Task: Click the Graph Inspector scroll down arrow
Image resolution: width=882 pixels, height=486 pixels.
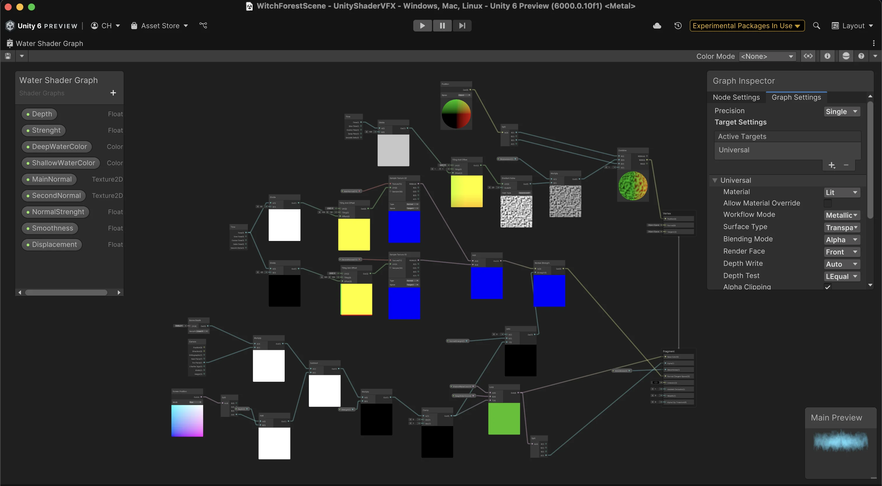Action: point(870,285)
